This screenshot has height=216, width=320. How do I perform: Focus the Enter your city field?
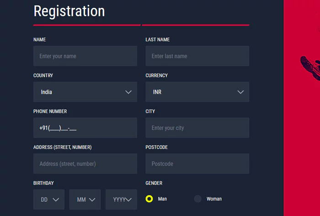[197, 128]
